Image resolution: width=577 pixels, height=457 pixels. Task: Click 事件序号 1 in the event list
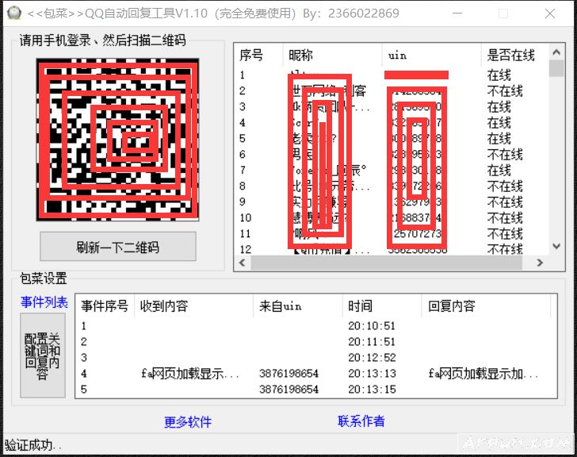tap(84, 325)
